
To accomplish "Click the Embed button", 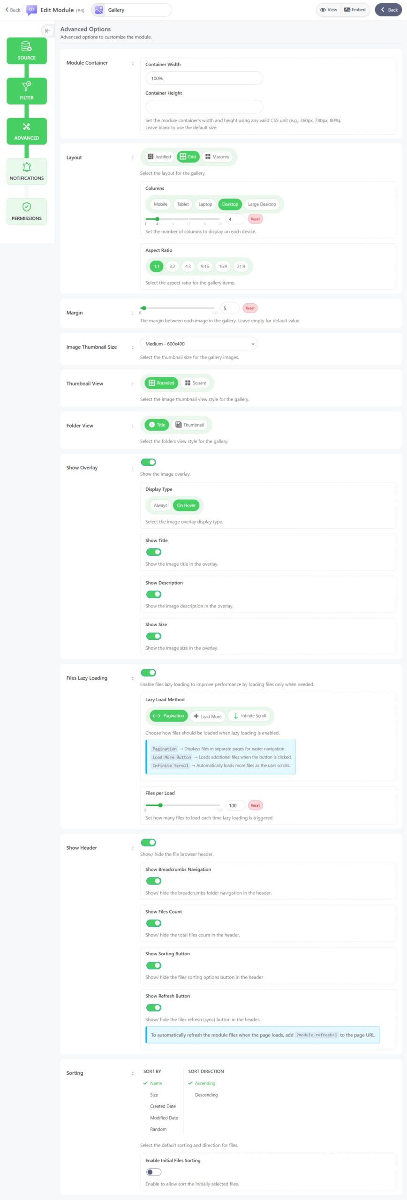I will (x=355, y=10).
